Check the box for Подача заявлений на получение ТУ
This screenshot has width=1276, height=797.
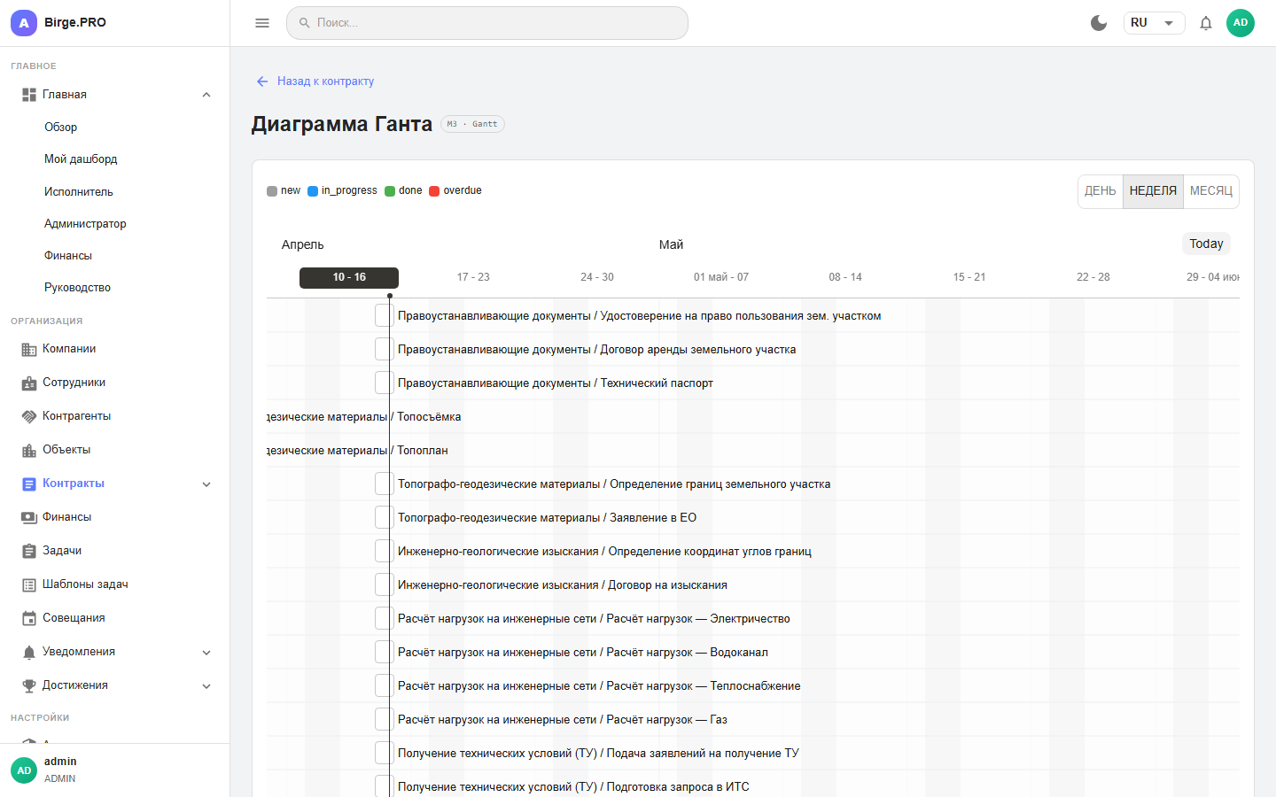click(x=383, y=753)
